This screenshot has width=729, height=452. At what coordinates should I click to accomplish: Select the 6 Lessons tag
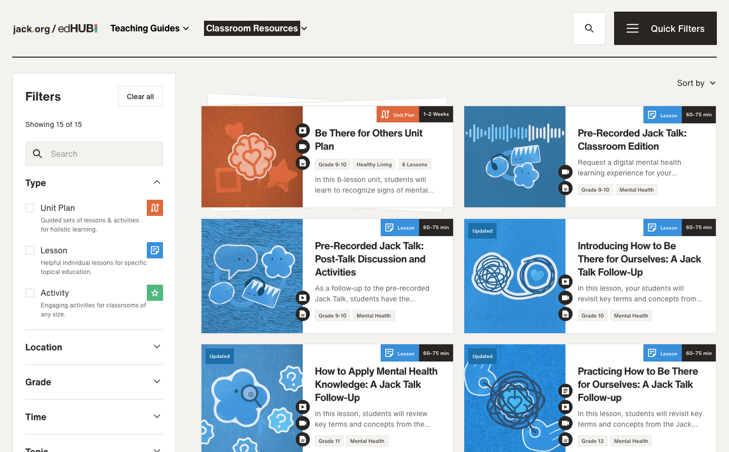point(415,164)
